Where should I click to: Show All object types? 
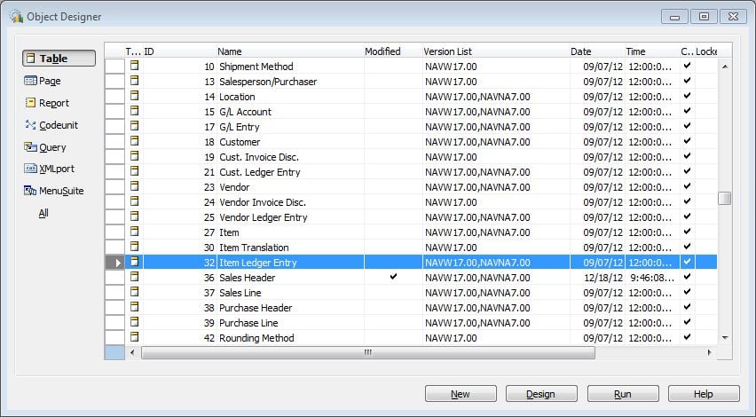(43, 213)
